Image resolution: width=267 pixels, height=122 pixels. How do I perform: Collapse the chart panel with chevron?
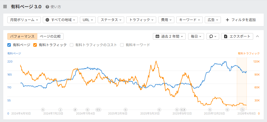tap(257, 36)
